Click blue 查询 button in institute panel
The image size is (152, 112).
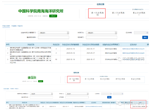(145, 37)
